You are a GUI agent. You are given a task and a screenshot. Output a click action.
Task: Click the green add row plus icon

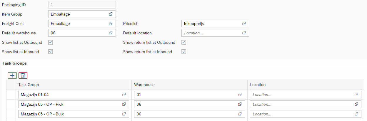pos(12,75)
